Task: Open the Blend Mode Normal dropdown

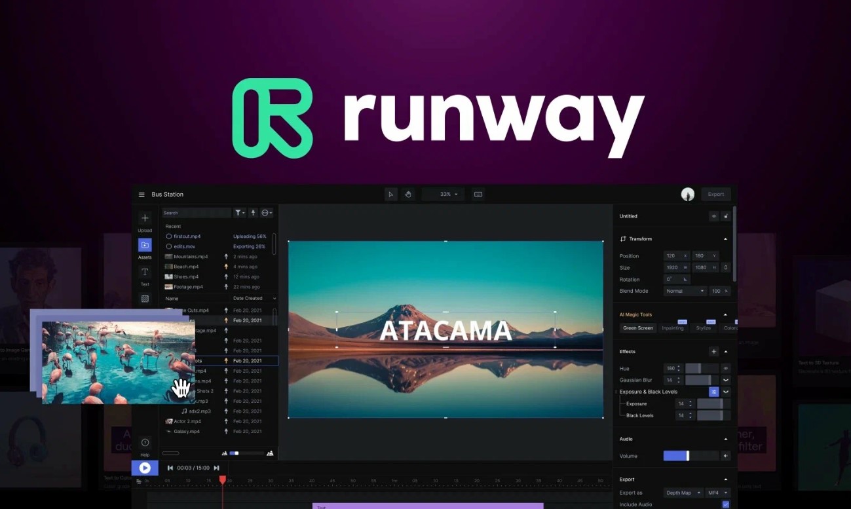Action: click(x=685, y=291)
